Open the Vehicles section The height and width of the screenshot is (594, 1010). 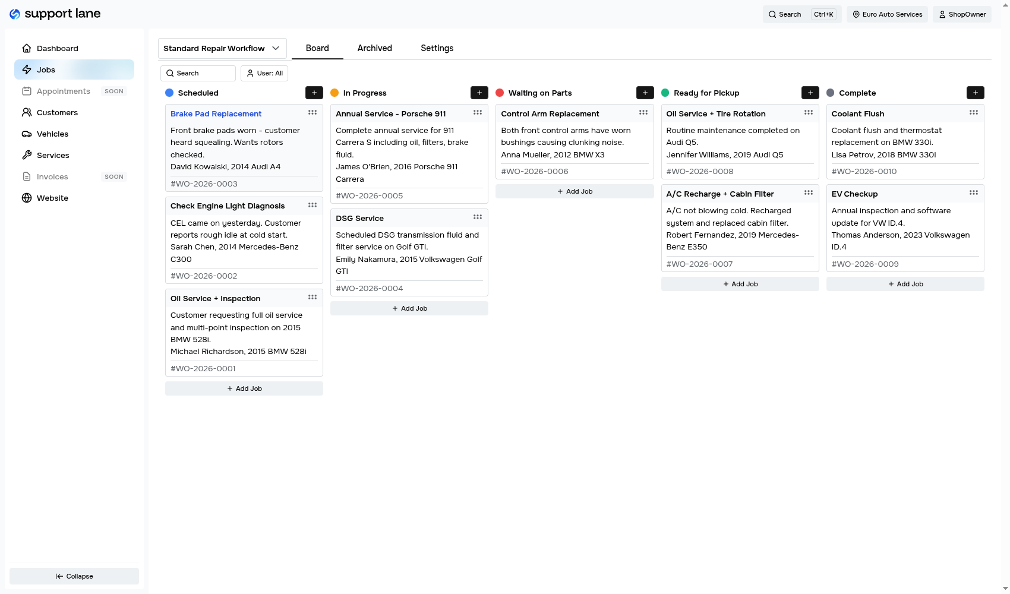[53, 134]
